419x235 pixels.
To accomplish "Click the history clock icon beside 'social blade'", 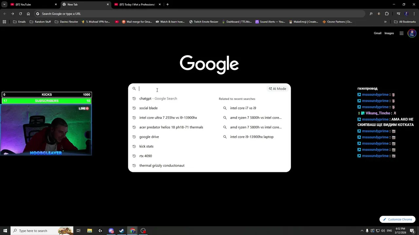I will click(x=134, y=108).
